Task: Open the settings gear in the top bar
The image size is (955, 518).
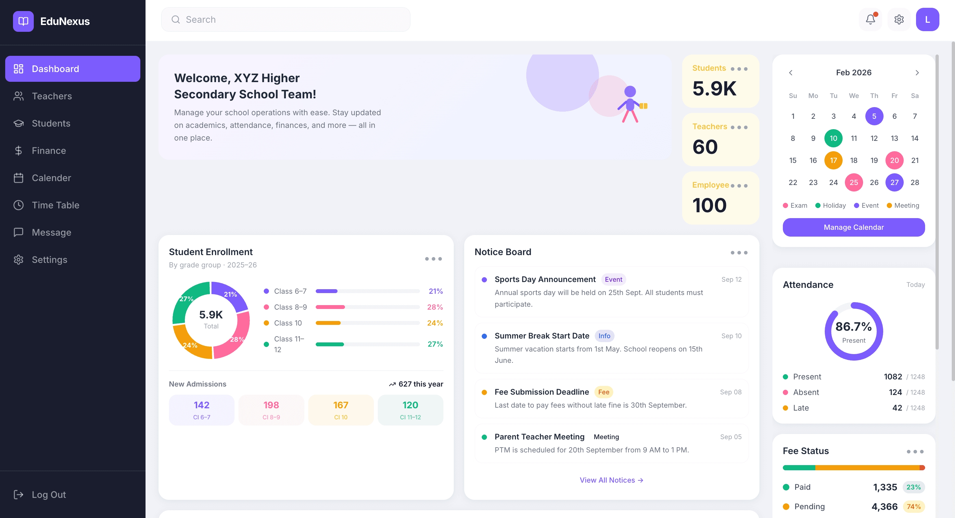Action: click(x=899, y=19)
